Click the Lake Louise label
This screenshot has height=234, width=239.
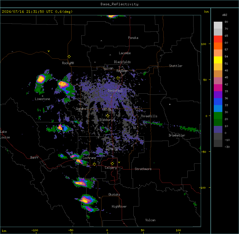tap(5, 135)
